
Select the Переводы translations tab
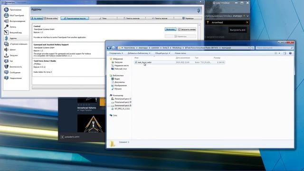[x=188, y=18]
